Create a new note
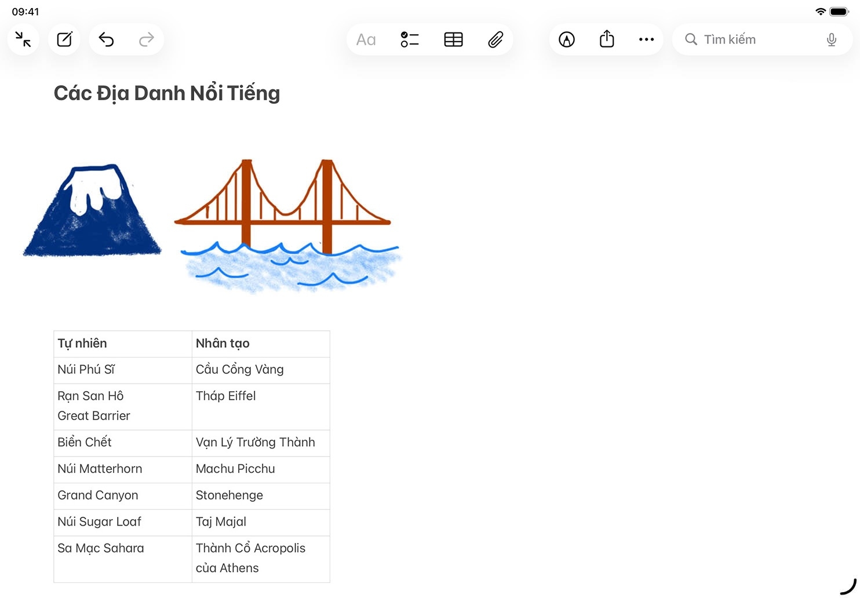Viewport: 860px width, 598px height. [x=64, y=39]
